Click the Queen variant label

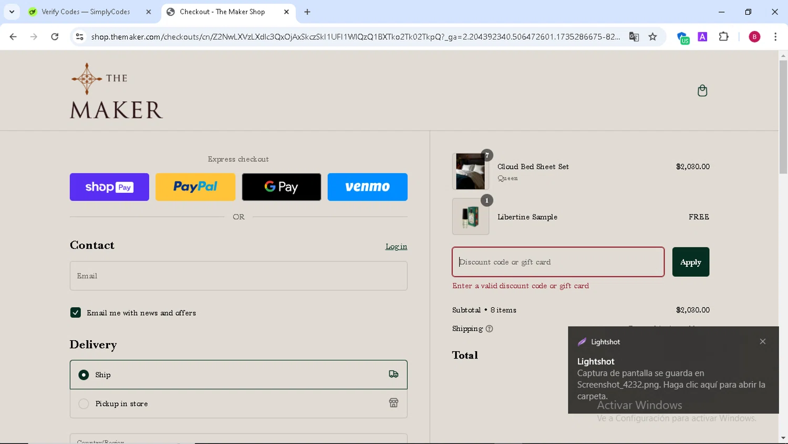[507, 178]
